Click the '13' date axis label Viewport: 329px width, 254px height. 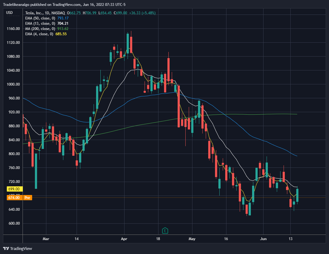point(290,239)
